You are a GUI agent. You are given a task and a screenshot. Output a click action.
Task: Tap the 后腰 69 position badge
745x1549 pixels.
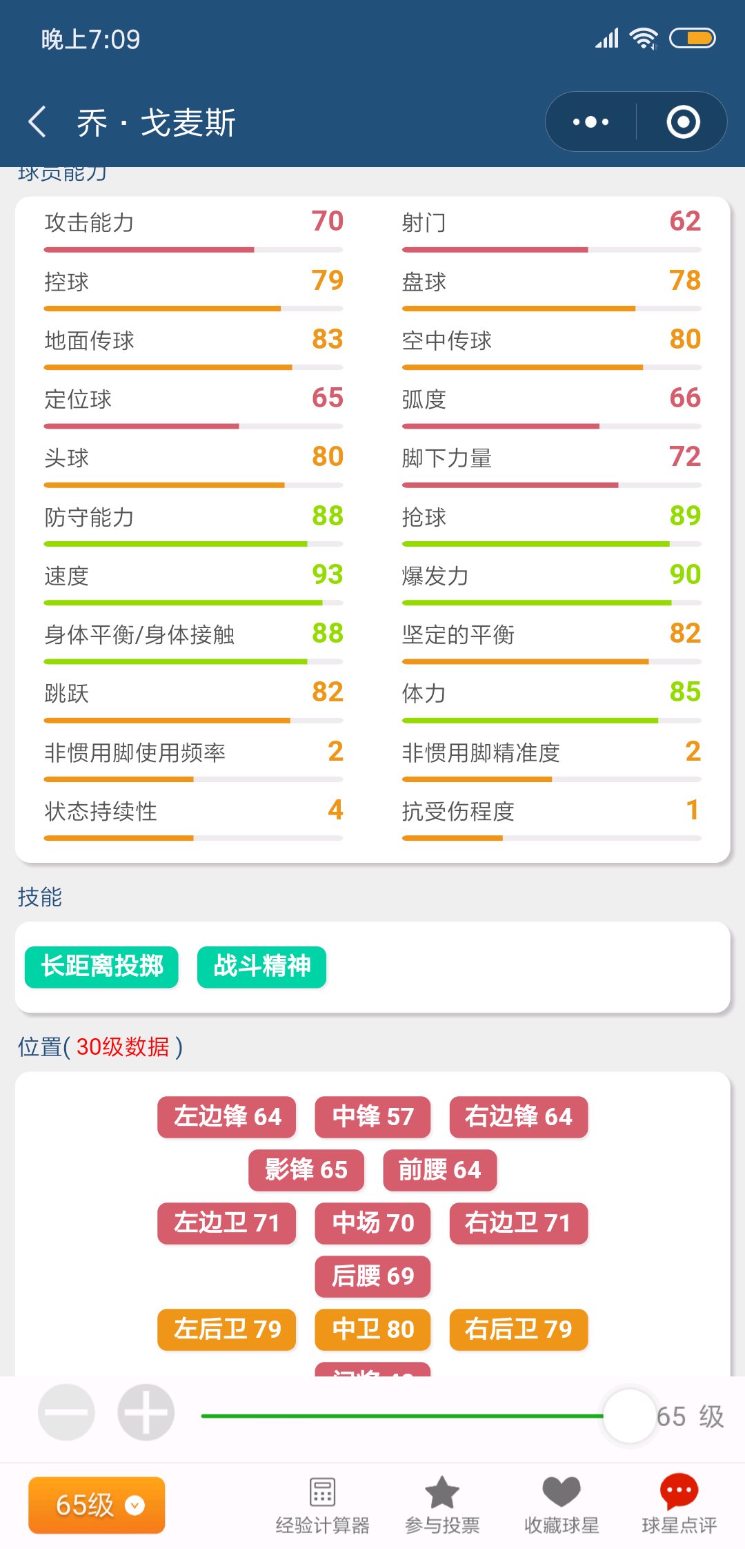pyautogui.click(x=372, y=1276)
